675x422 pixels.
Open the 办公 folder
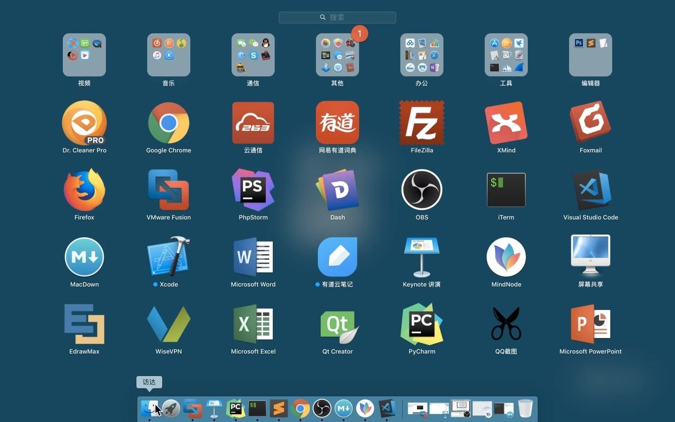coord(422,55)
